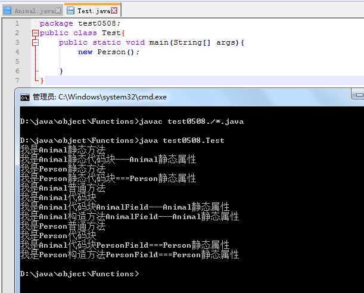Click output line '我是Animal普通方法'
Viewport: 364px width, 293px height.
click(63, 188)
